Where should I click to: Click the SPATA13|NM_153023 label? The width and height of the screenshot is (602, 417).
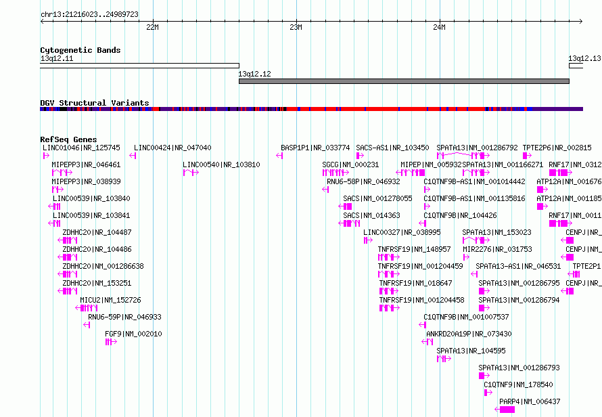tap(496, 232)
